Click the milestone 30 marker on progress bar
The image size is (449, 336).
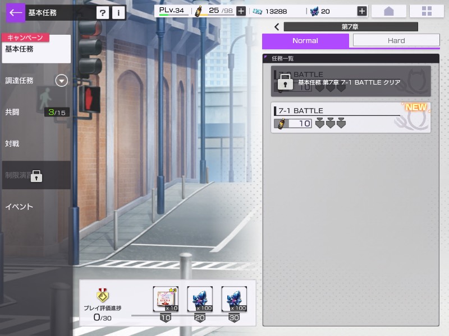point(234,318)
